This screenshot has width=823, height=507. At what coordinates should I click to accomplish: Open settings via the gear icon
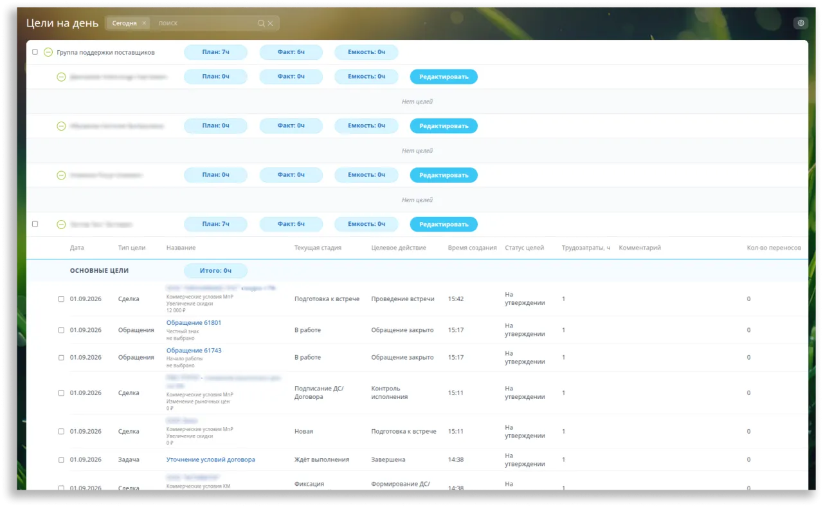tap(801, 23)
